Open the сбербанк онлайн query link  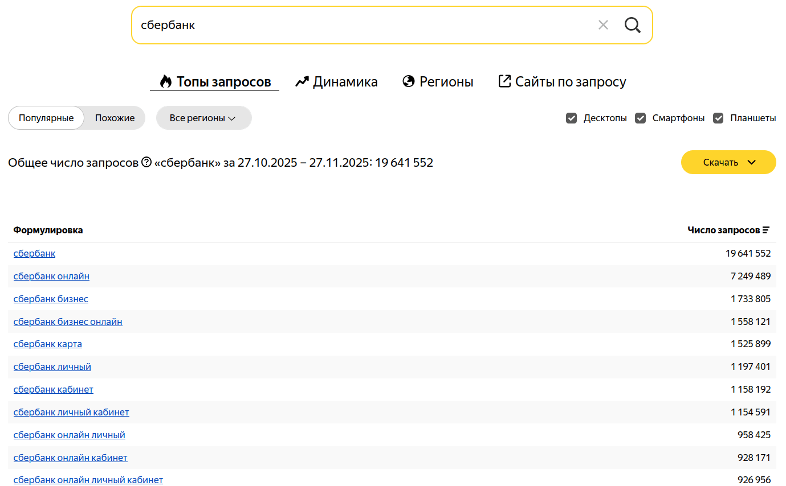[51, 277]
